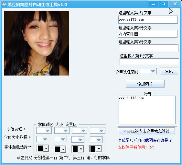Expand the fourth row font dropdown
This screenshot has height=165, width=182.
click(x=98, y=130)
